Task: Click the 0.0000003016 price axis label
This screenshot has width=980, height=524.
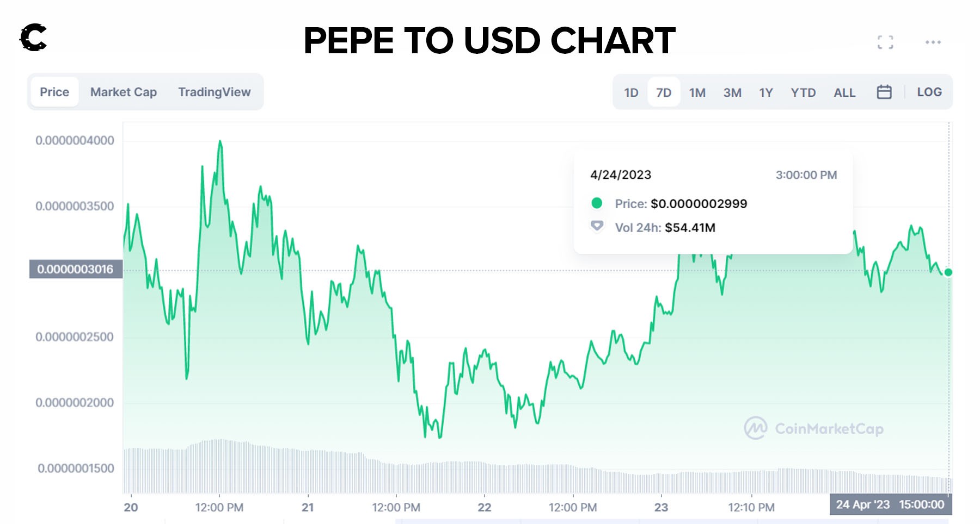Action: click(x=76, y=270)
